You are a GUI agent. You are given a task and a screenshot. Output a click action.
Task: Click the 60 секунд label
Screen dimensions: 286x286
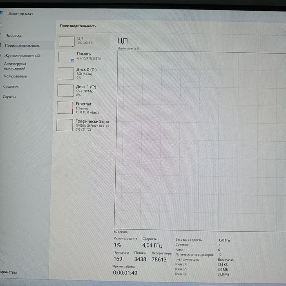tap(121, 232)
